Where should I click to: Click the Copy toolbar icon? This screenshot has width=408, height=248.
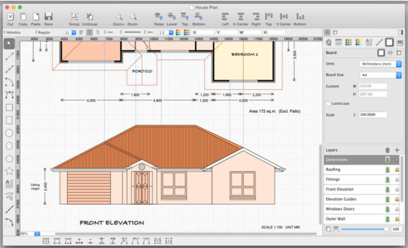click(x=23, y=17)
